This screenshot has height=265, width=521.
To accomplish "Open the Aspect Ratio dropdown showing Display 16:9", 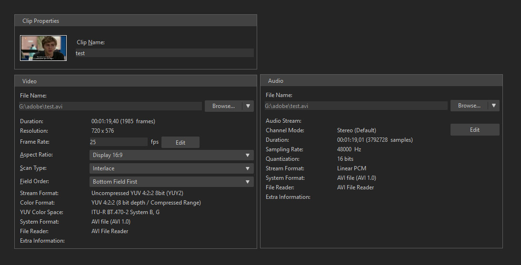I will 171,155.
